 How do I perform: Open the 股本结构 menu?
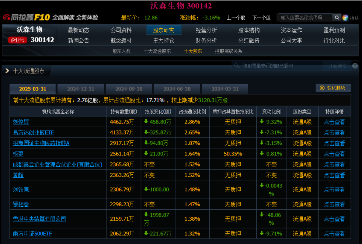point(249,30)
